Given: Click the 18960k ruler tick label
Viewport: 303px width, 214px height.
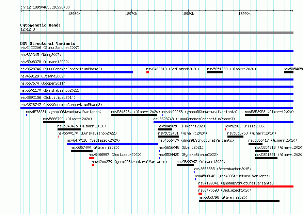Looking at the screenshot, I should click(x=75, y=14).
